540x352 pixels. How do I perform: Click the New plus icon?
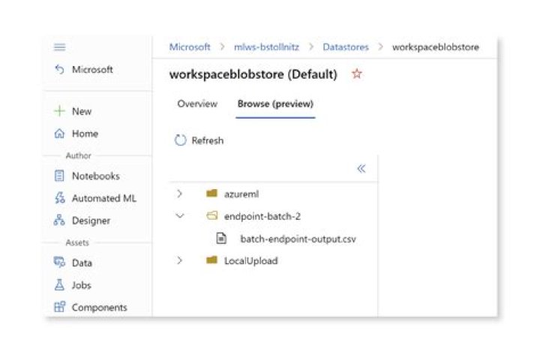pos(60,111)
